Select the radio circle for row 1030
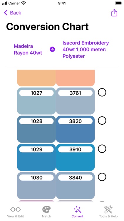Screen dimensions: 124x221 coord(102,177)
